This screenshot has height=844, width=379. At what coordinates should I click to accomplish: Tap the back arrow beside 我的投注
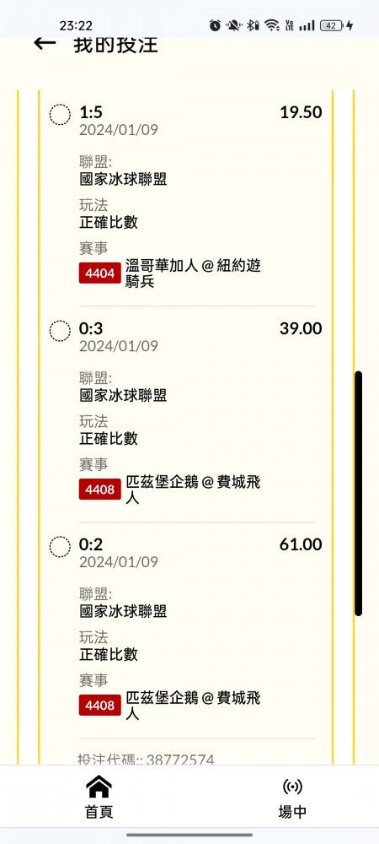click(45, 44)
